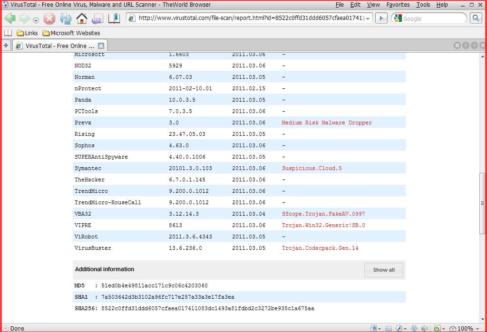Expand the Flash filter dropdown arrow
The width and height of the screenshot is (487, 332).
coord(405,329)
